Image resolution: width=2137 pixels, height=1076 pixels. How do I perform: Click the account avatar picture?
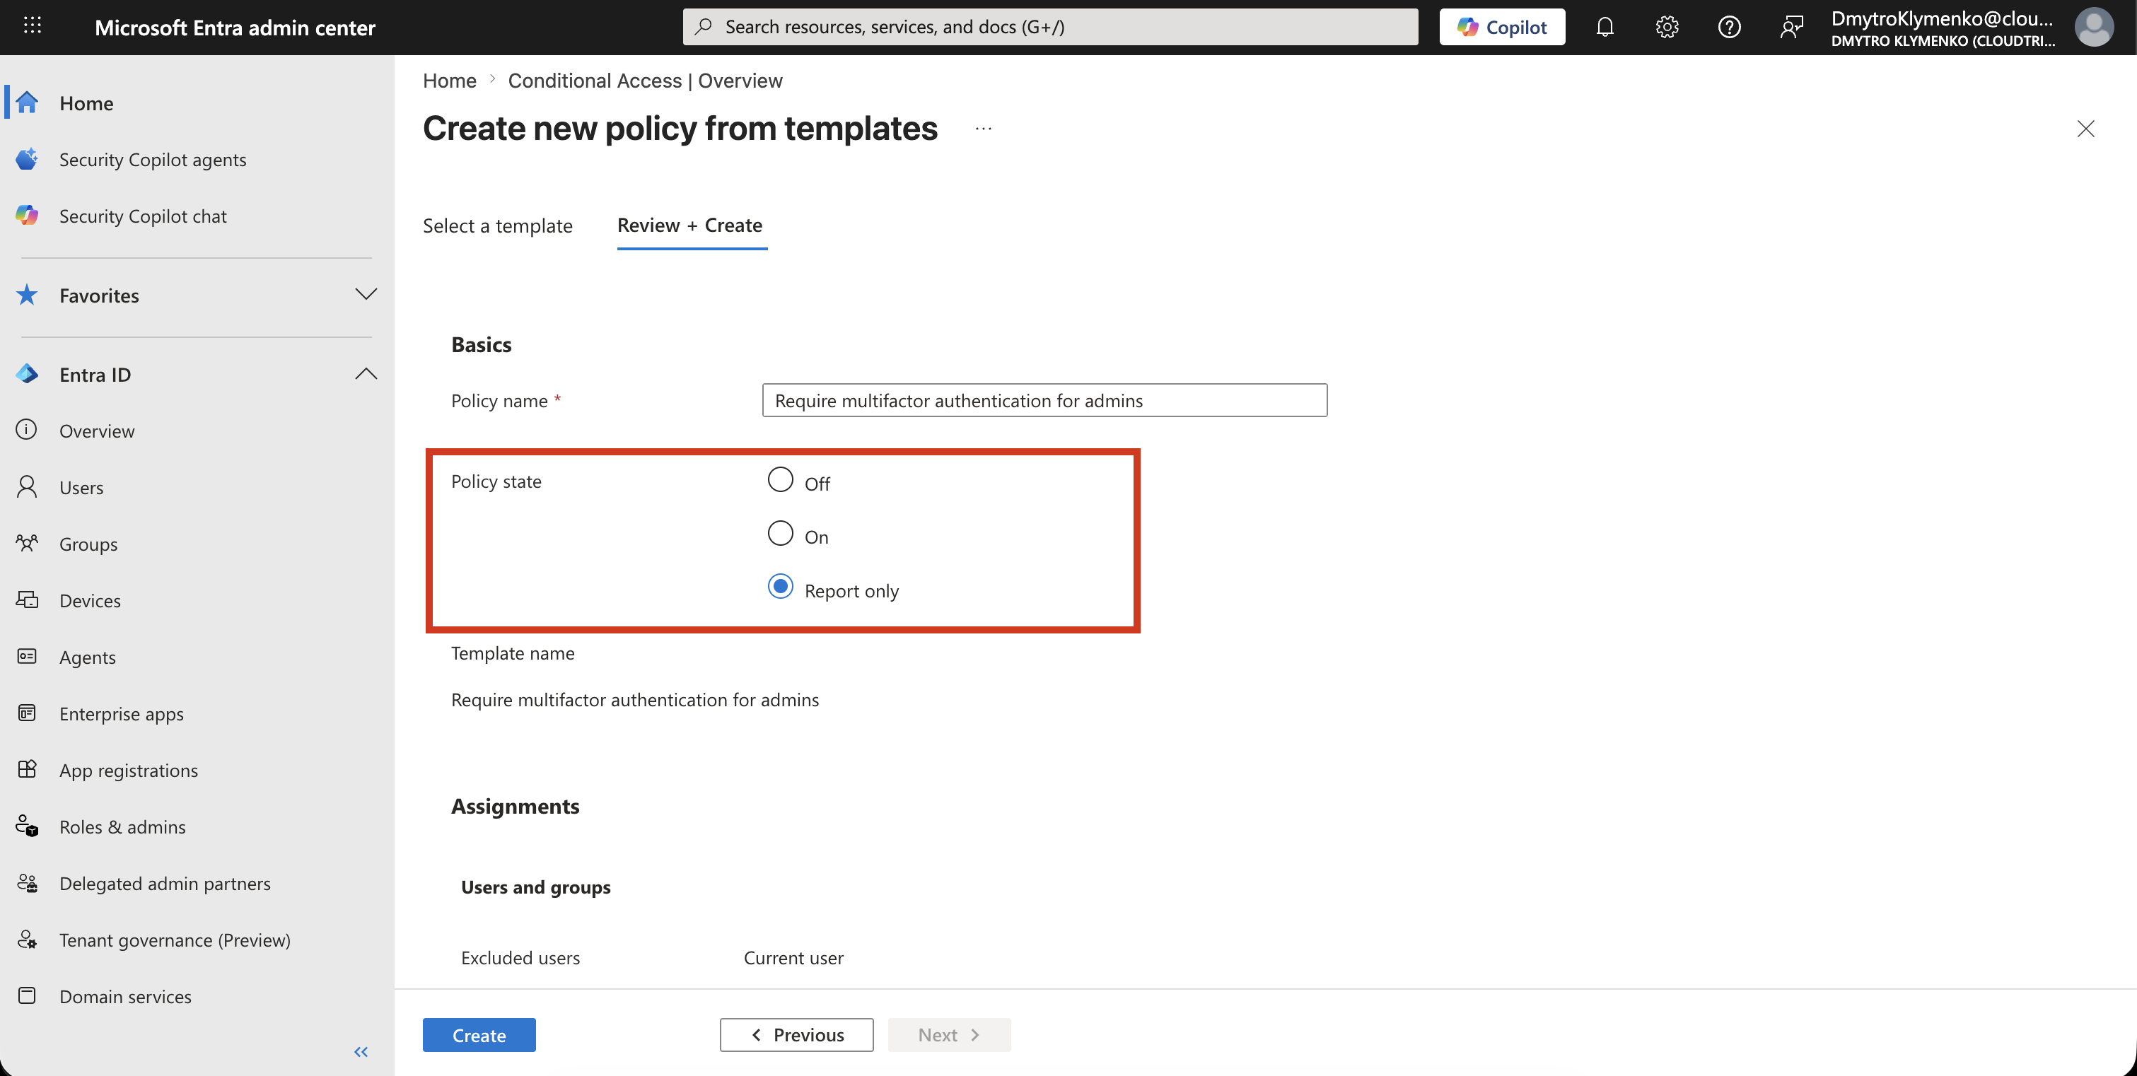tap(2093, 28)
